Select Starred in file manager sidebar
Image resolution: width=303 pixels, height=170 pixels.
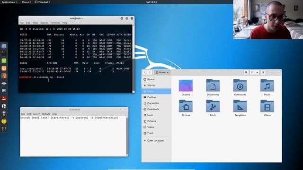pos(156,85)
